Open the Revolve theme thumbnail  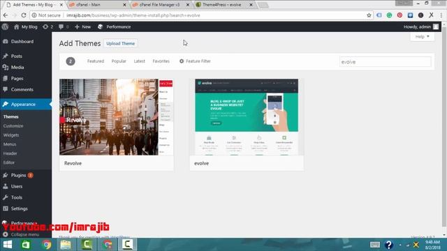click(117, 117)
